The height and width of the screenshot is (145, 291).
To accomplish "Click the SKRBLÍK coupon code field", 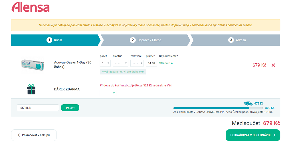I will coord(38,108).
